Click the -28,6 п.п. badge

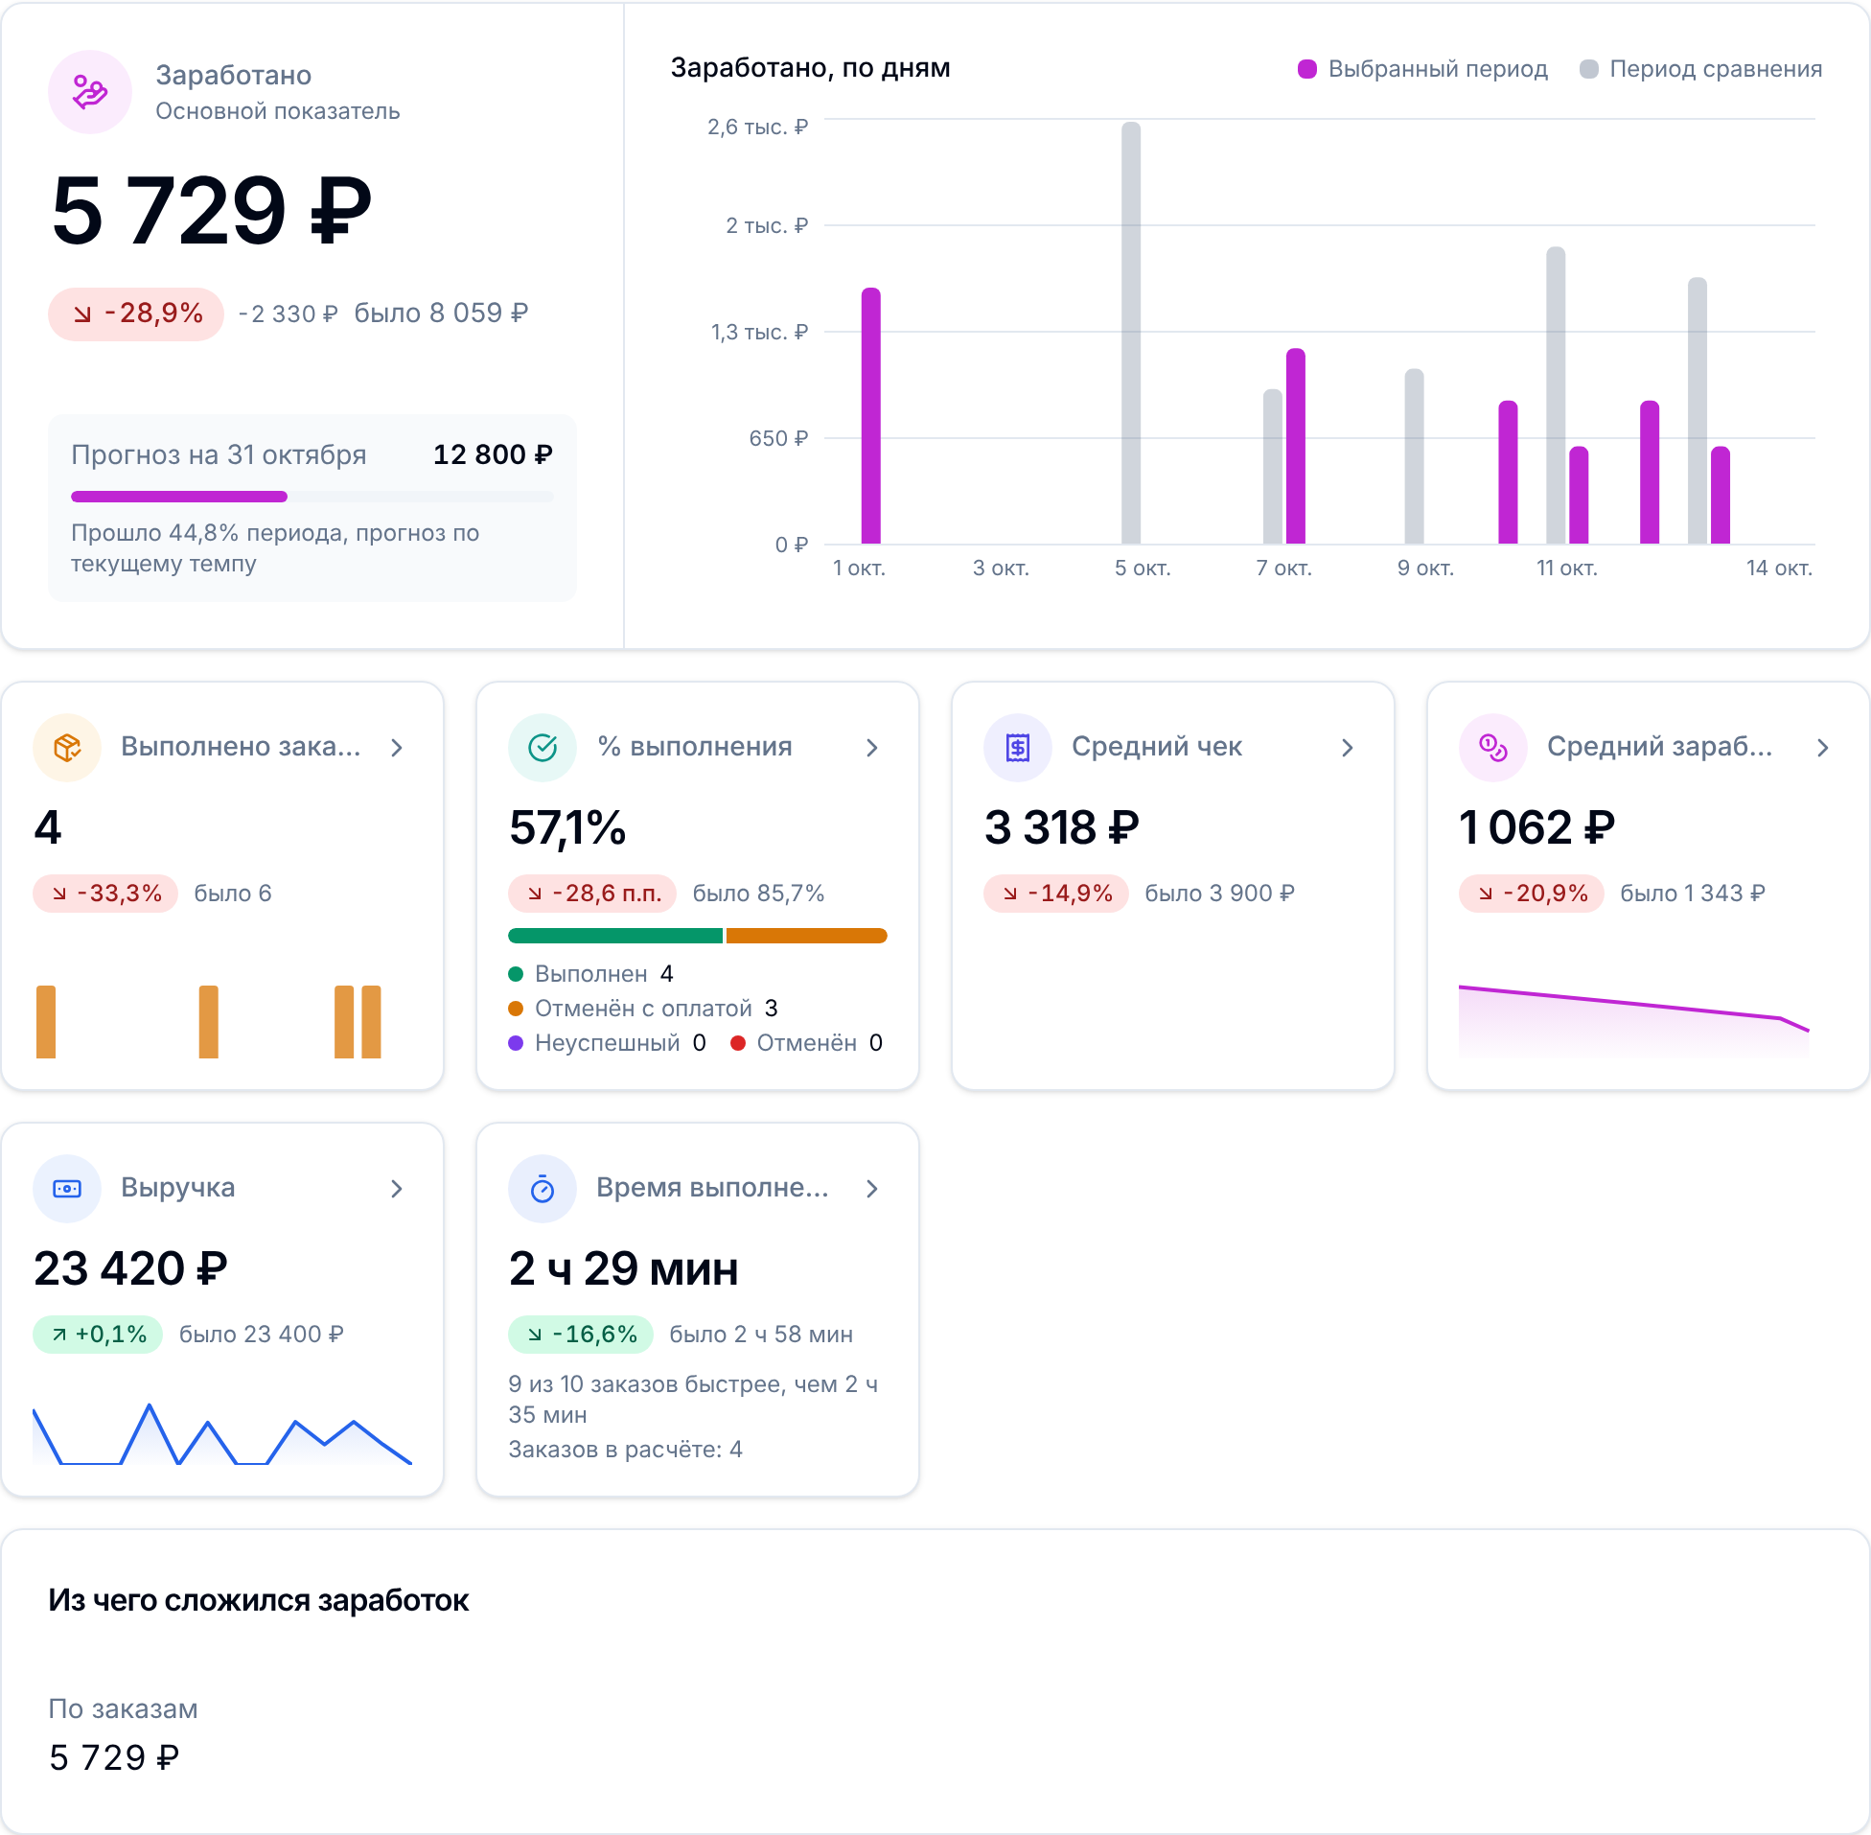(x=591, y=894)
